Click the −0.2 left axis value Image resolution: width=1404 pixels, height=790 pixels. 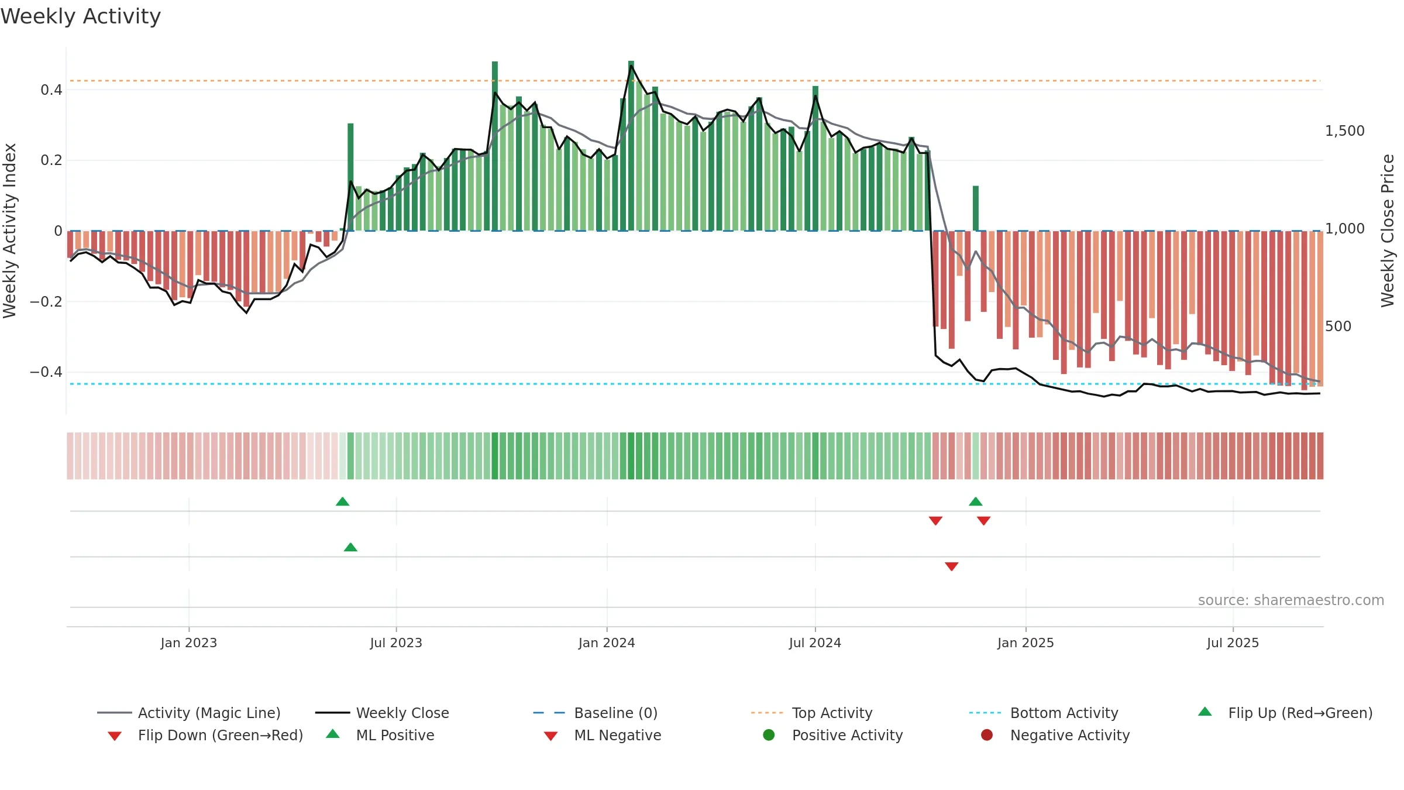coord(46,302)
